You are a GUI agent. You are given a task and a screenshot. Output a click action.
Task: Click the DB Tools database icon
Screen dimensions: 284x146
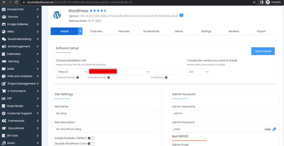[3, 135]
